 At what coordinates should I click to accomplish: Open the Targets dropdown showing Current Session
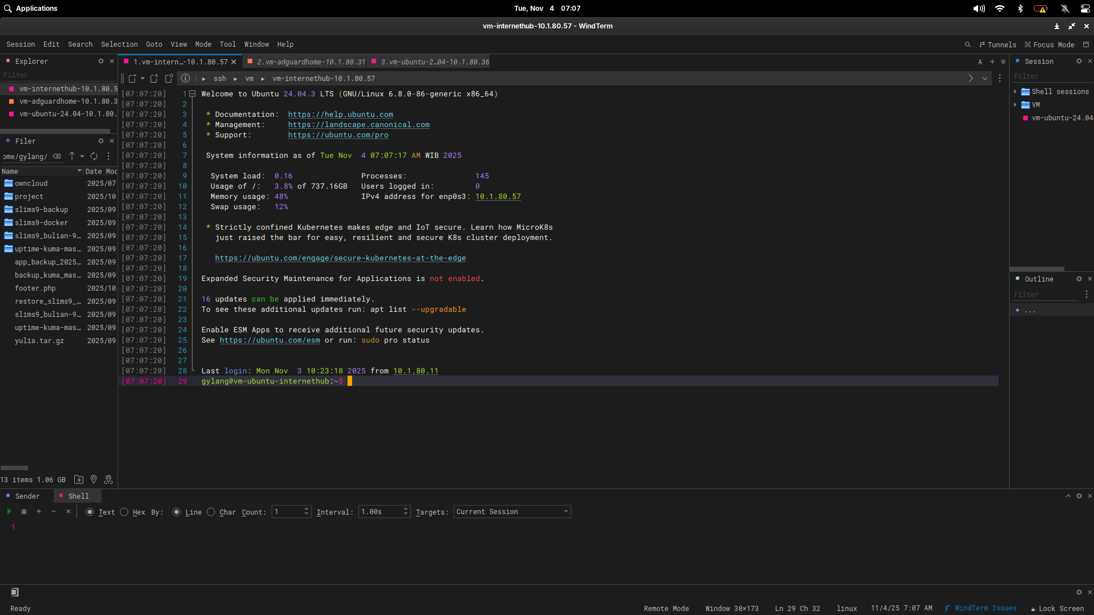point(511,512)
